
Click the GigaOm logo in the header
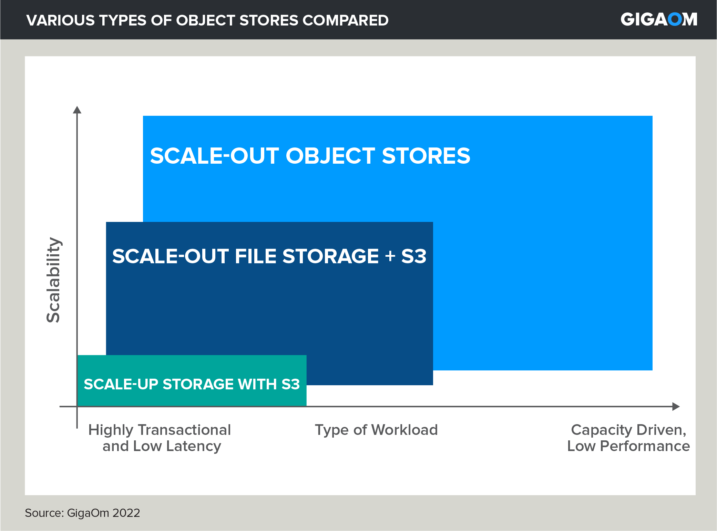(658, 19)
